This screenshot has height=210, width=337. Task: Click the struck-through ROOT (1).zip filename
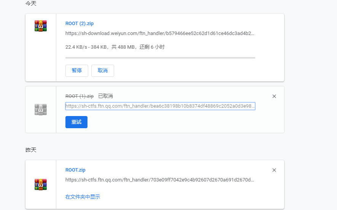pyautogui.click(x=79, y=96)
